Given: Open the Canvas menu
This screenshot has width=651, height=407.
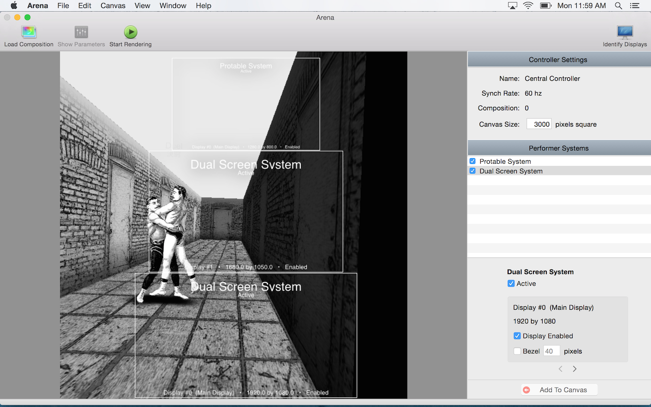Looking at the screenshot, I should 113,6.
